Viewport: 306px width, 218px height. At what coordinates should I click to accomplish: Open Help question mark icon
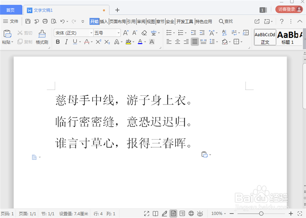pyautogui.click(x=282, y=21)
